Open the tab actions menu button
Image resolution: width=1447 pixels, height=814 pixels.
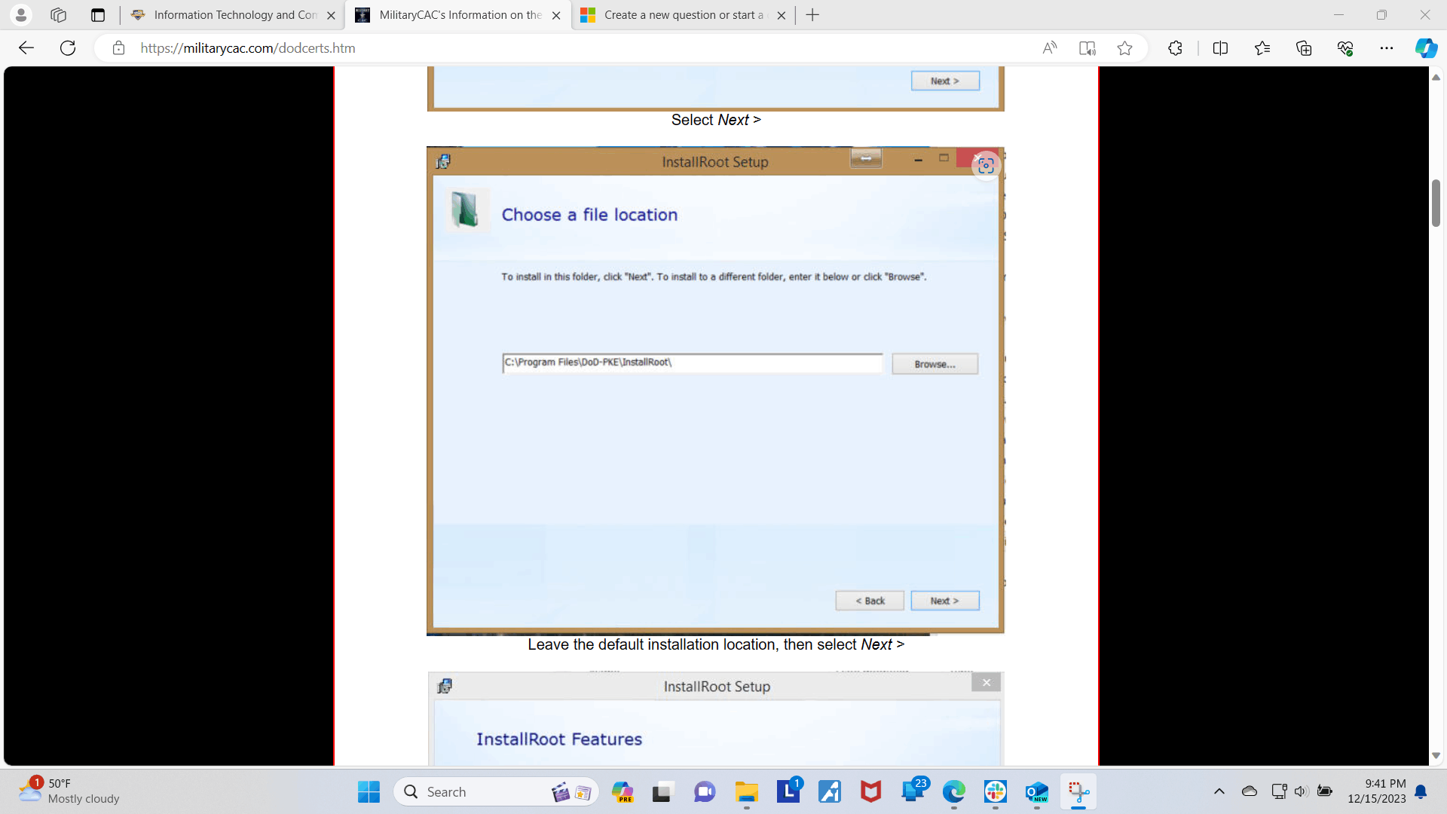pos(98,15)
